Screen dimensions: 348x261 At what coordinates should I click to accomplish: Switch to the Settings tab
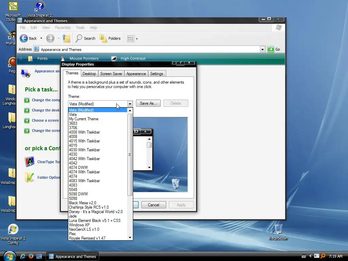pyautogui.click(x=156, y=74)
